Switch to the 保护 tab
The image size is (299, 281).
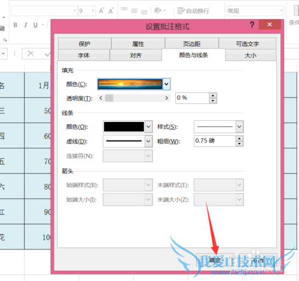84,44
